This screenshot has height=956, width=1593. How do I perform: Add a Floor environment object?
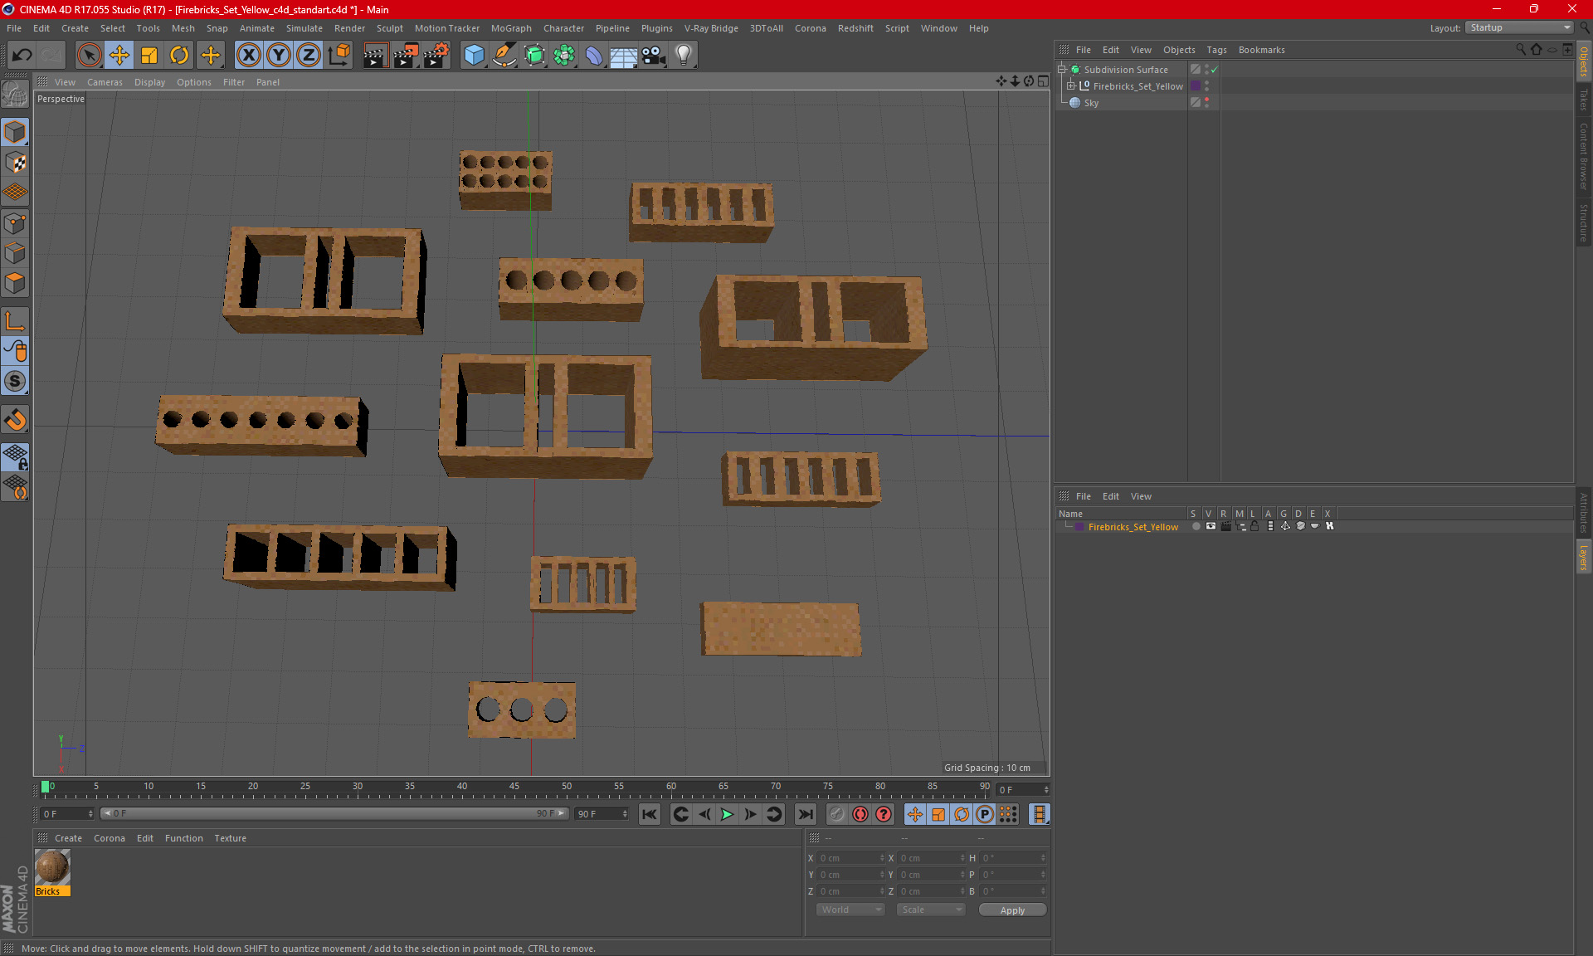[623, 56]
